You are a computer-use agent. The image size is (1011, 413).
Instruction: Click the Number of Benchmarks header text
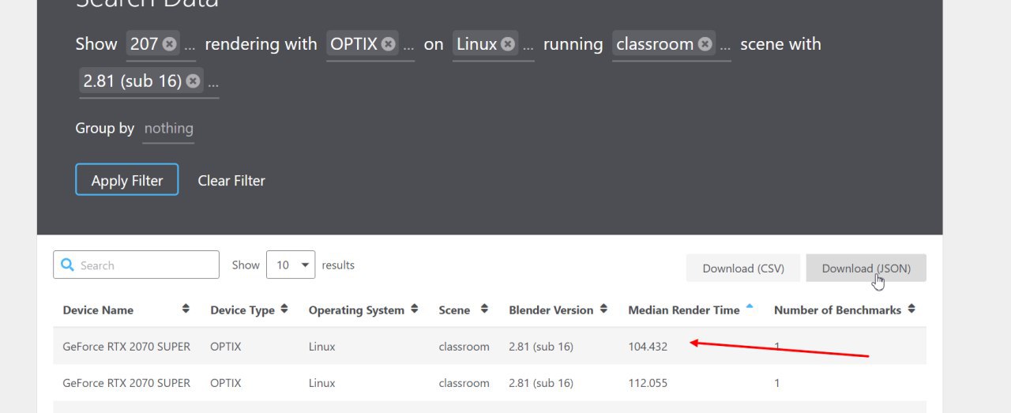click(837, 310)
